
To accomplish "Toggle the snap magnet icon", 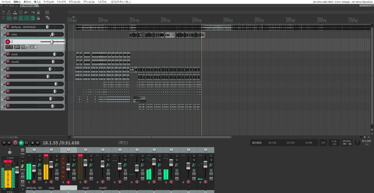I will pyautogui.click(x=32, y=18).
